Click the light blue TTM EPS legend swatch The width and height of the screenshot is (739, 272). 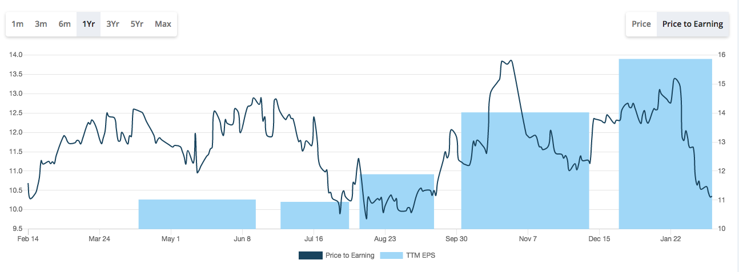coord(391,255)
